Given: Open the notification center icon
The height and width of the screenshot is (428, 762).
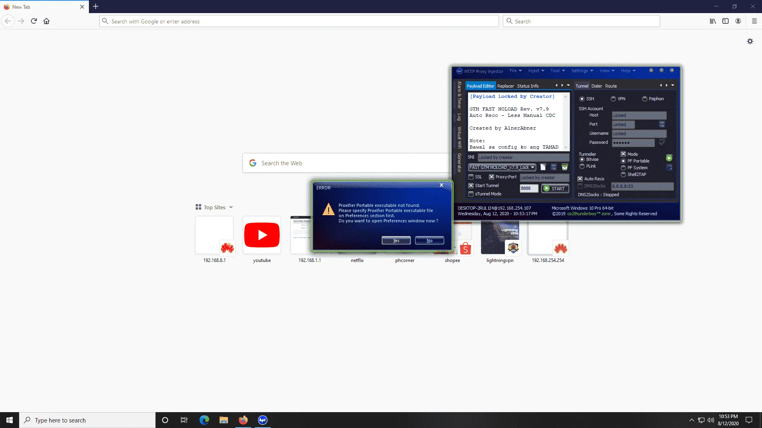Looking at the screenshot, I should coord(749,420).
